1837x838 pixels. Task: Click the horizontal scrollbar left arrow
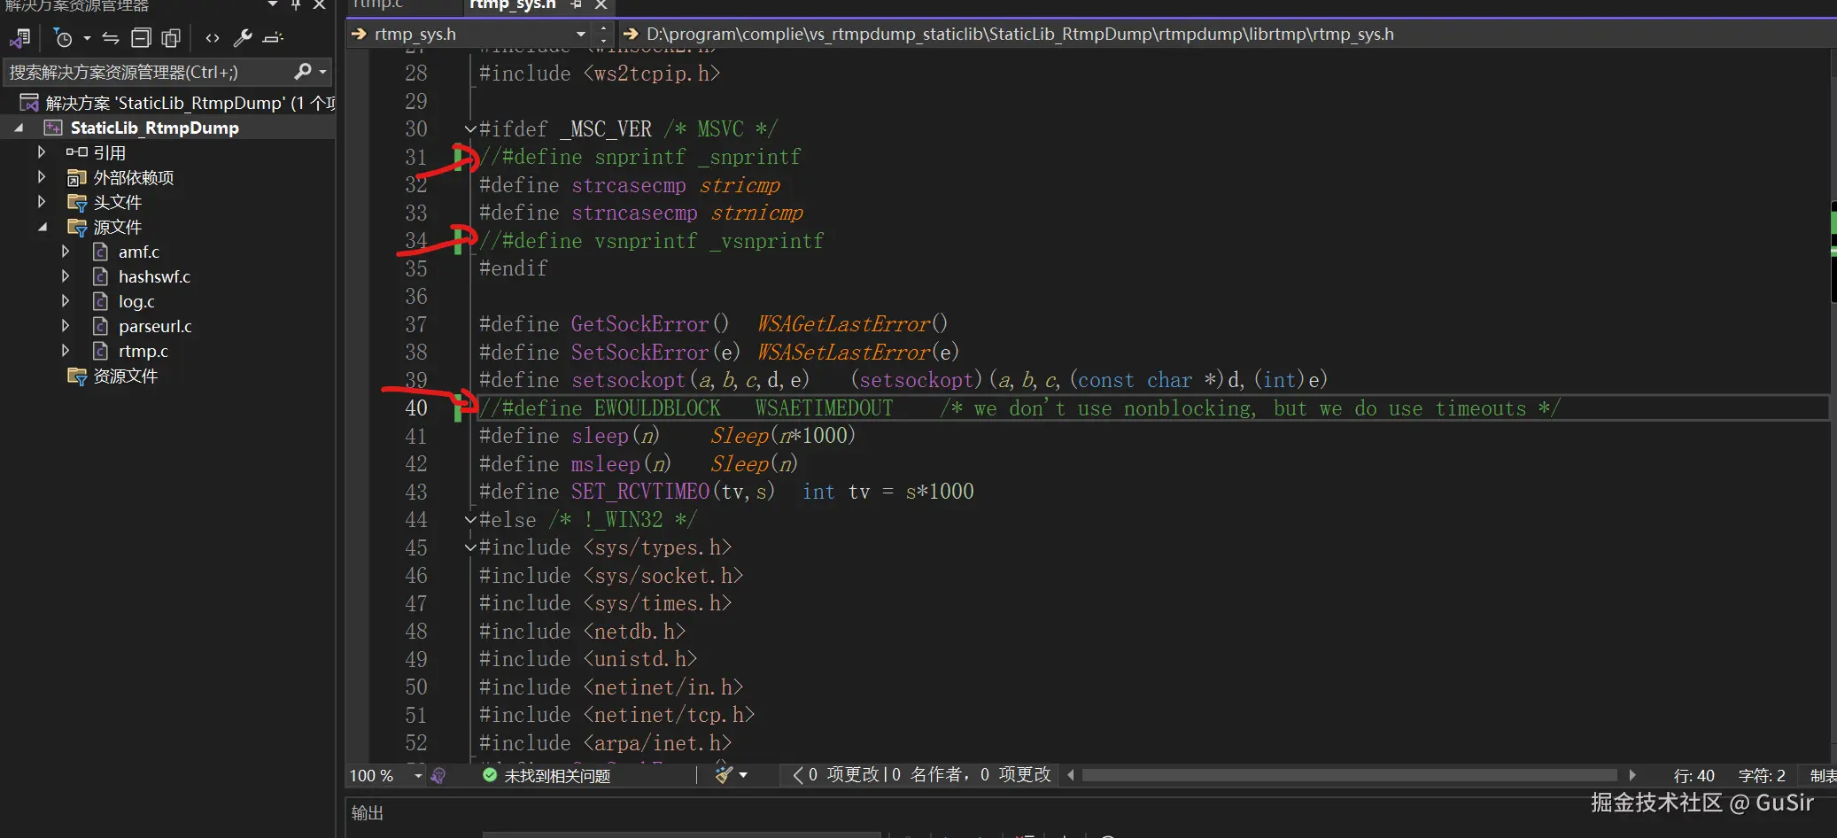click(1071, 775)
